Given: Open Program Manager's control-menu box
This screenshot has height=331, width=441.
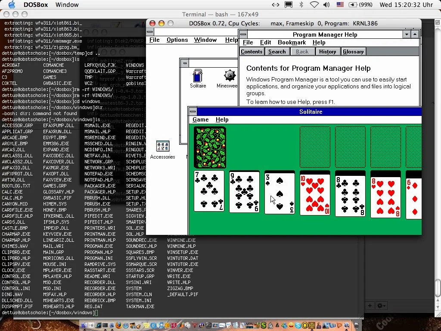Looking at the screenshot, I should pyautogui.click(x=150, y=32).
